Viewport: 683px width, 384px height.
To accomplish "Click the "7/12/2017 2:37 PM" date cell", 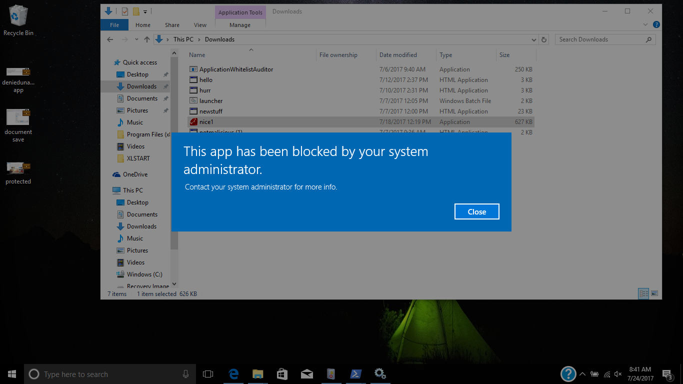I will click(403, 80).
